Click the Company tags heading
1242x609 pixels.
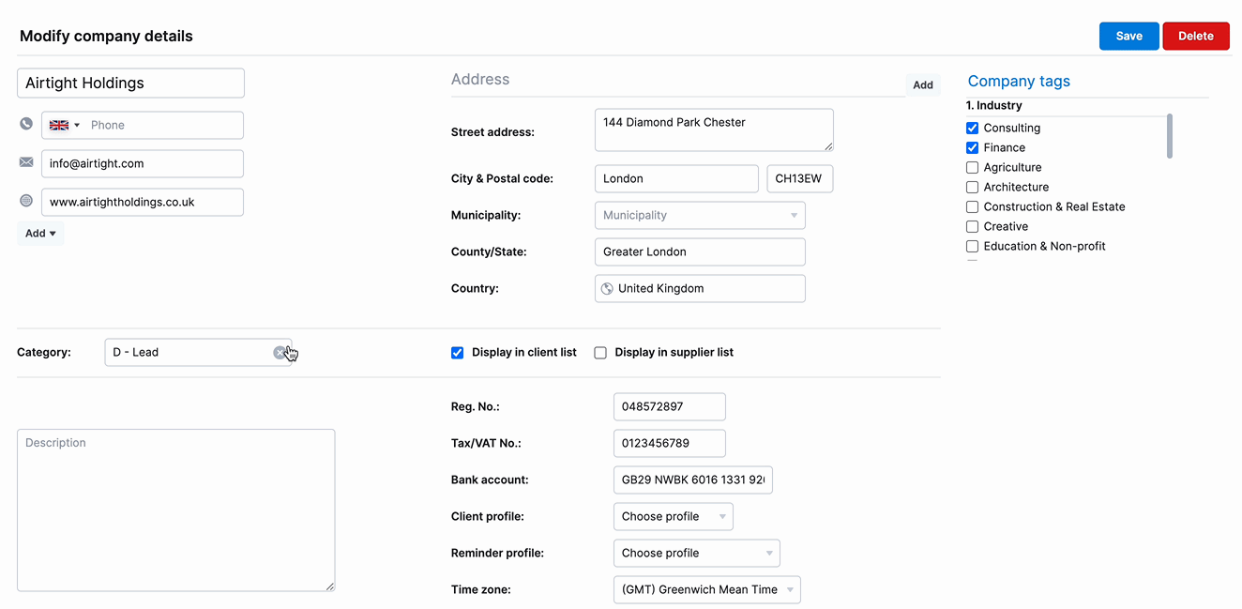pyautogui.click(x=1019, y=81)
